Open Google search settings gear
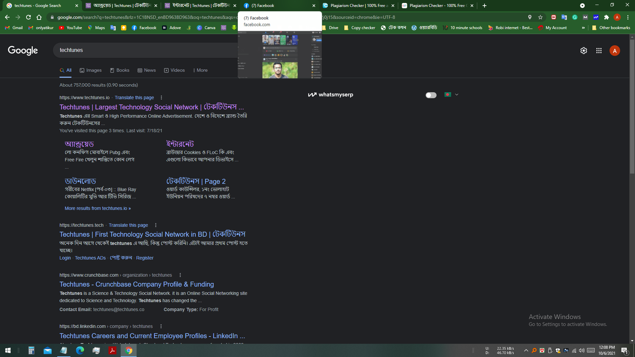The image size is (635, 357). 583,51
